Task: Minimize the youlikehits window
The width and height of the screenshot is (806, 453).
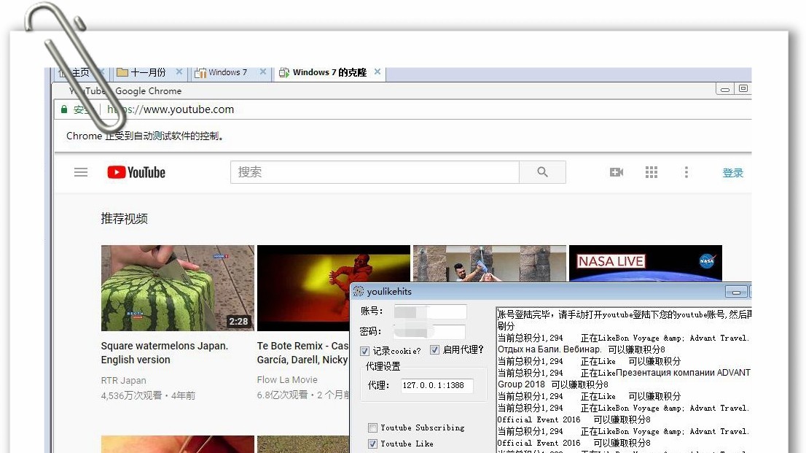Action: pyautogui.click(x=736, y=292)
